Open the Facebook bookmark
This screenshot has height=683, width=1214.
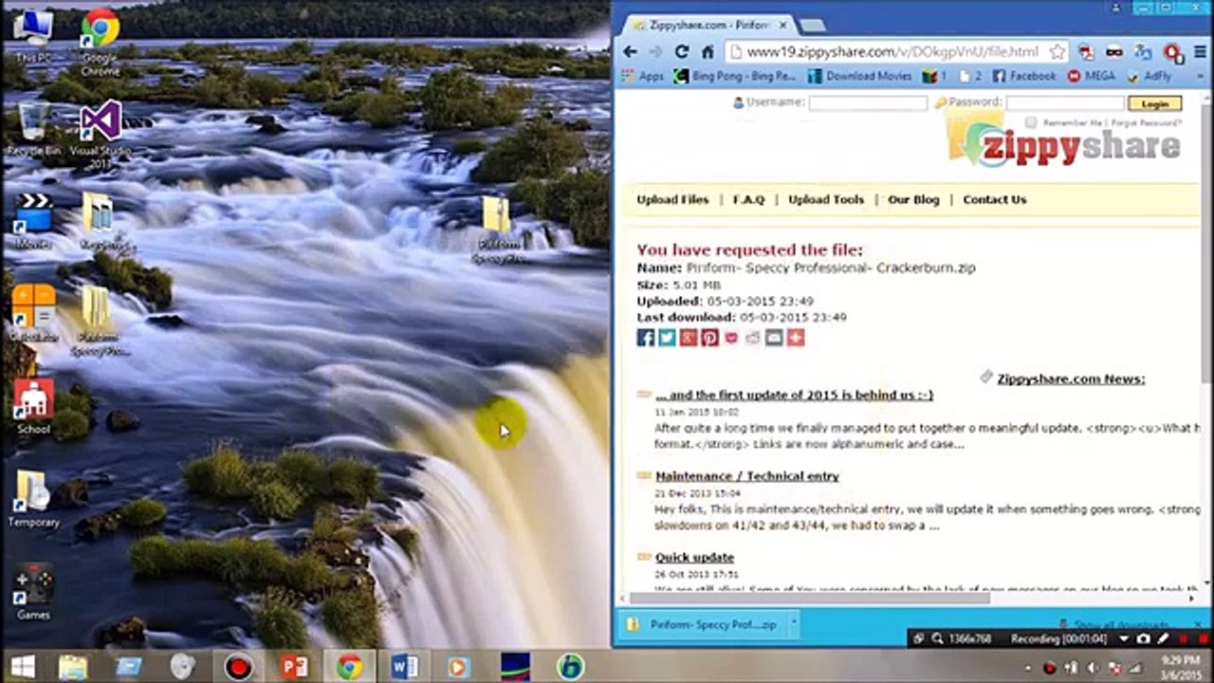[x=1024, y=76]
